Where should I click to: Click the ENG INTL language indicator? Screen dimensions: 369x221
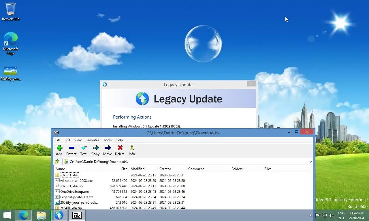coord(341,216)
